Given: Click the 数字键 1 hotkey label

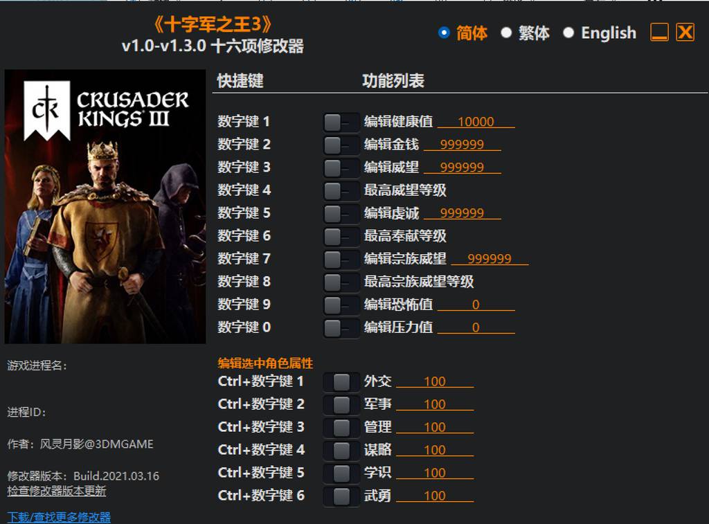Looking at the screenshot, I should [x=244, y=122].
